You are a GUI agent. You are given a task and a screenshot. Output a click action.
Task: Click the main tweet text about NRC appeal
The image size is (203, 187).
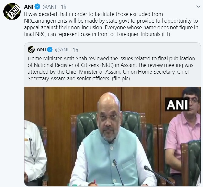tap(111, 24)
